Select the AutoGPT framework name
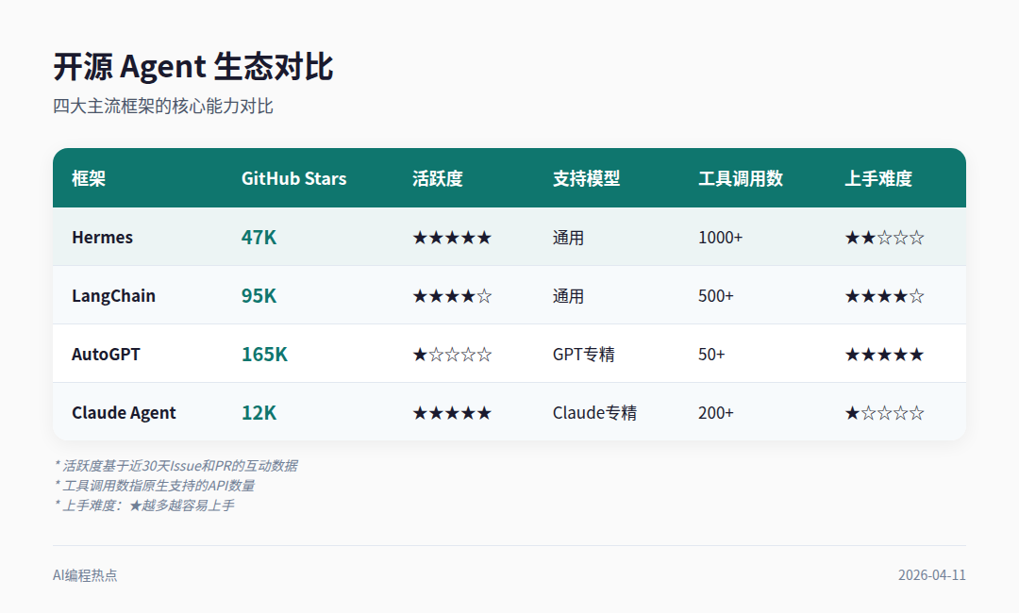1019x613 pixels. click(x=106, y=355)
